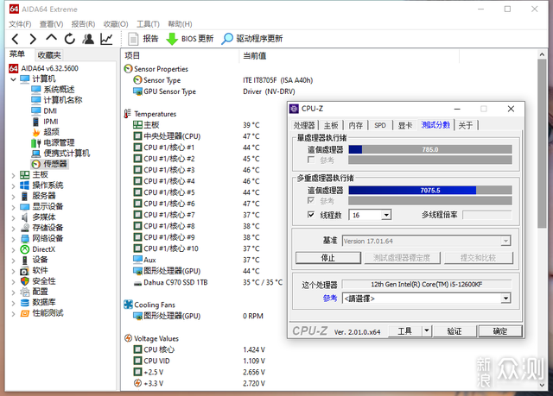Go back with the left arrow toolbar icon
This screenshot has width=553, height=396.
point(16,39)
